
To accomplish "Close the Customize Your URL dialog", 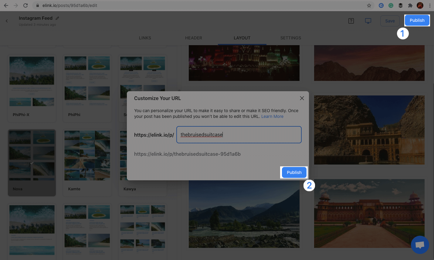I will (x=302, y=98).
